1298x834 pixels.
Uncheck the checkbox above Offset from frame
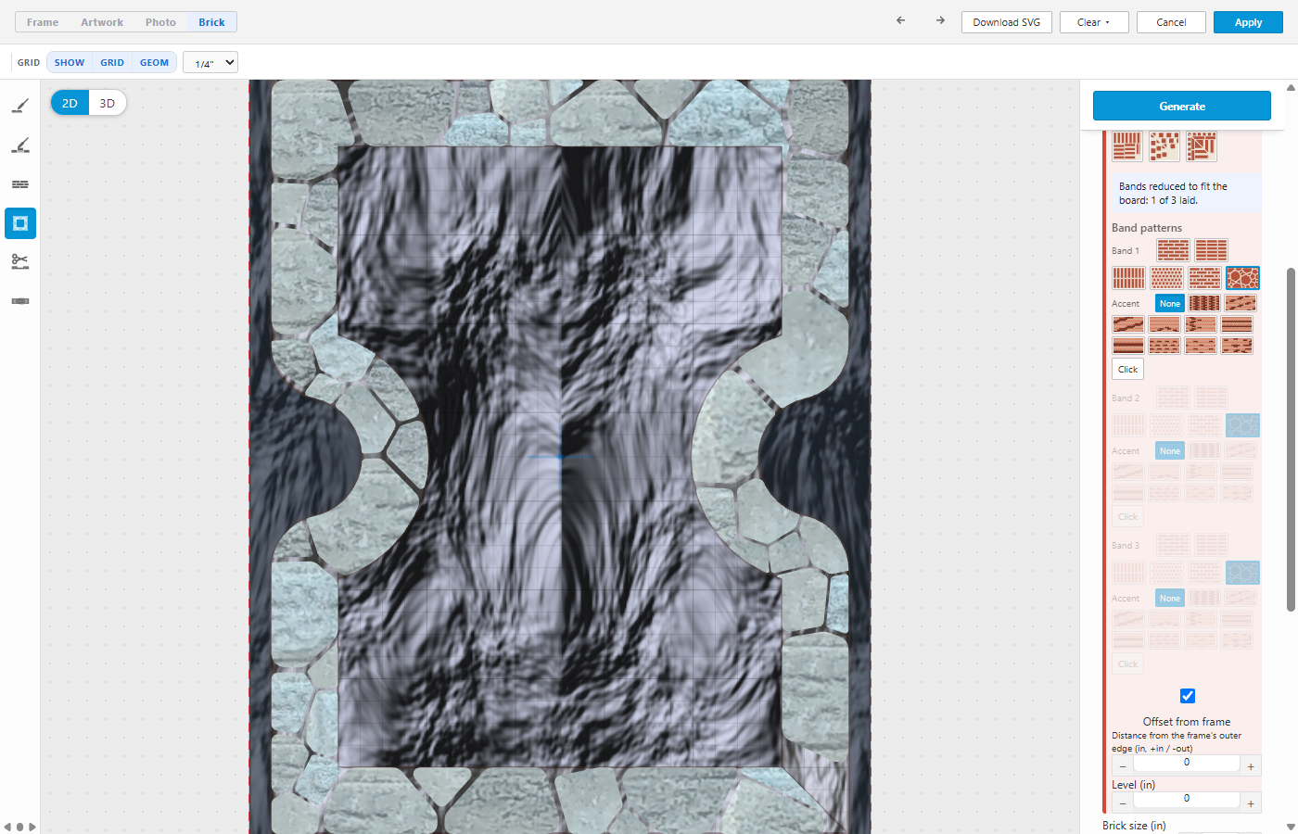pyautogui.click(x=1188, y=696)
